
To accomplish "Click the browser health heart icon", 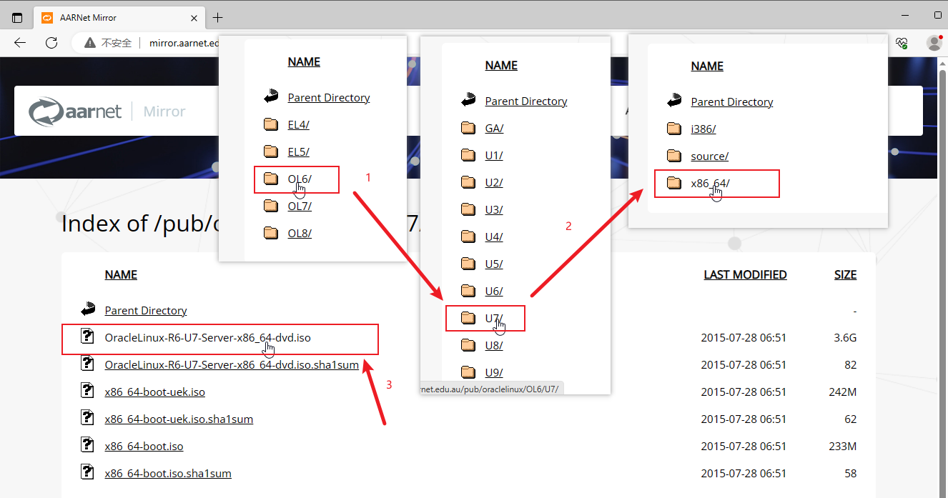I will [x=902, y=43].
